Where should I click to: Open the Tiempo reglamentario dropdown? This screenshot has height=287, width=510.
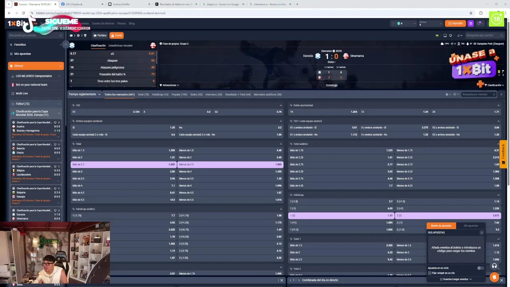coord(84,94)
